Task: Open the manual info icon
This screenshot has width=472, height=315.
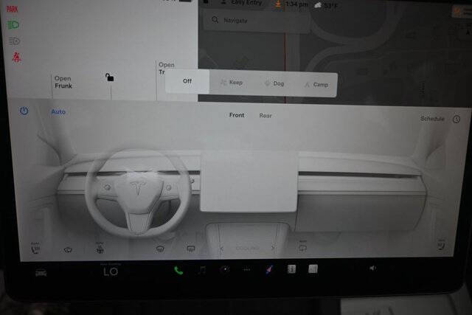Action: pos(291,269)
